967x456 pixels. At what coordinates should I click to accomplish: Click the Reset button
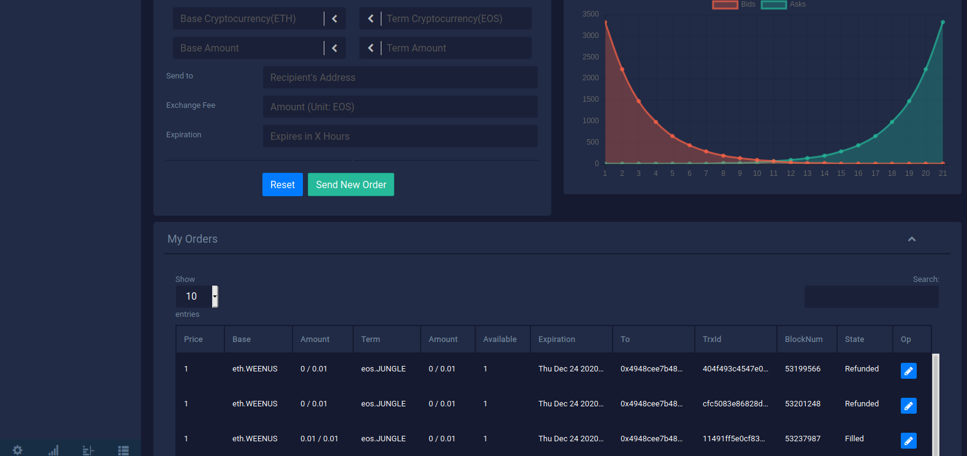point(282,184)
